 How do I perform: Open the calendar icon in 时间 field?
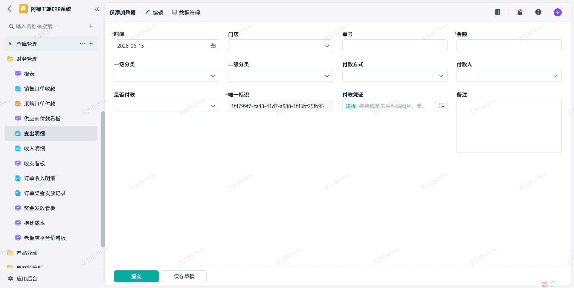(213, 46)
